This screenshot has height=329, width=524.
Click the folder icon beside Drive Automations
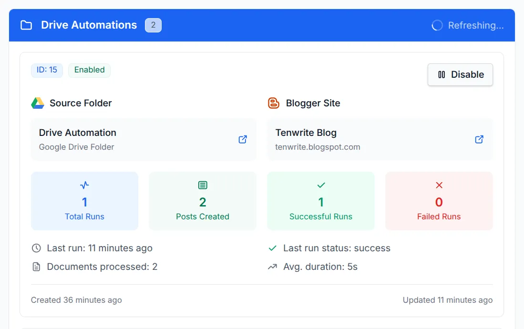click(26, 25)
